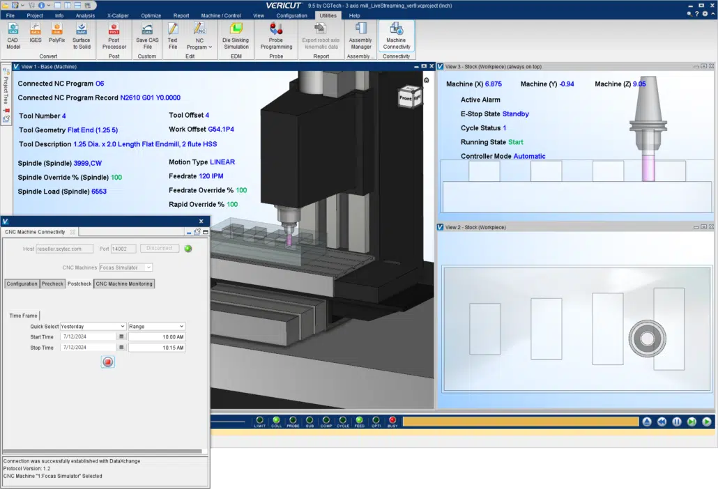Select the Postcheck tab
The height and width of the screenshot is (489, 718).
click(x=79, y=284)
